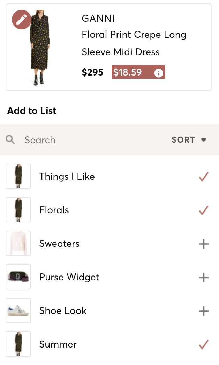Click the SORT dropdown arrow

(x=204, y=140)
